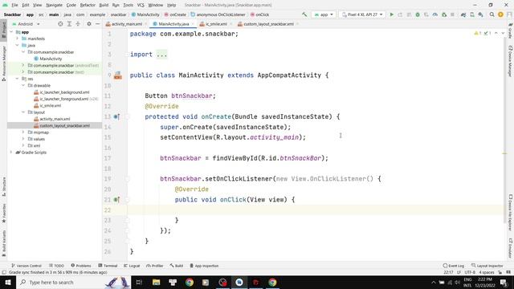Open the Problems tool window
The image size is (514, 289).
click(x=81, y=266)
